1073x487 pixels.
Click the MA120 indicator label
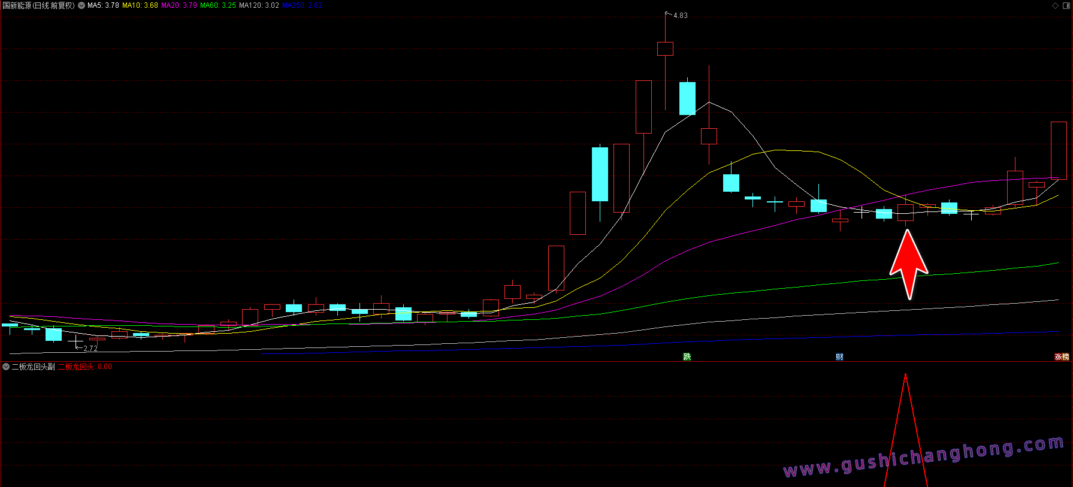(259, 5)
